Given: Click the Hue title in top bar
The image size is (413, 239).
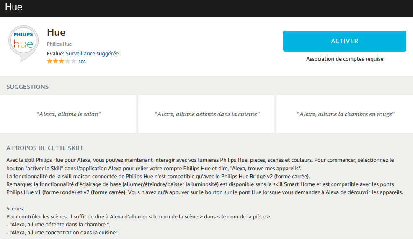Looking at the screenshot, I should pos(14,7).
